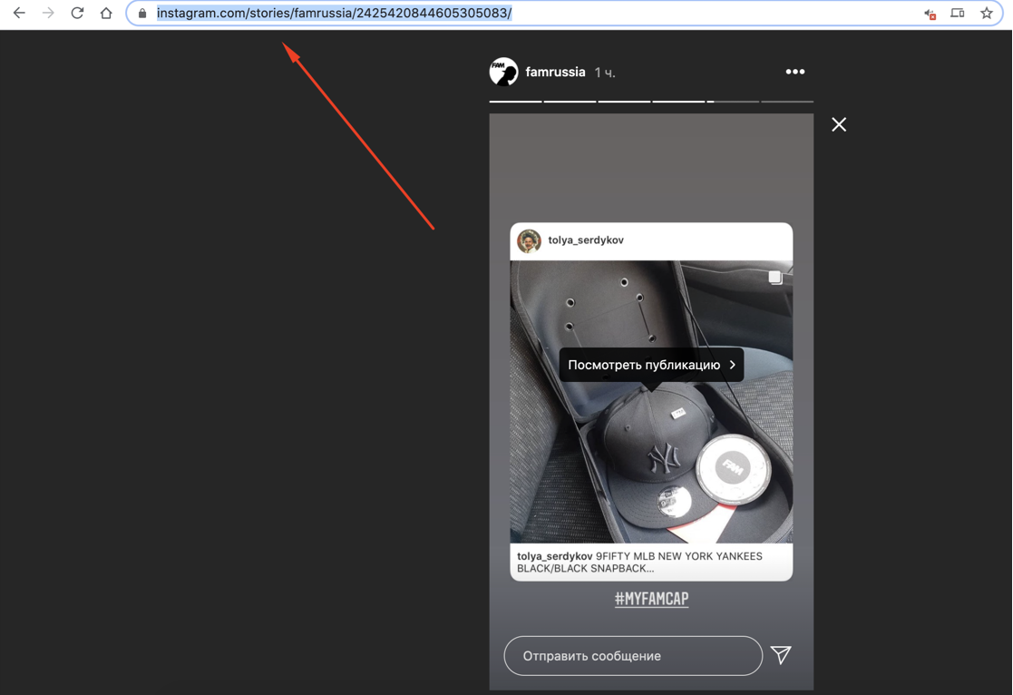Screen dimensions: 1013x695
Task: Open the three-dot story options menu
Action: (x=795, y=72)
